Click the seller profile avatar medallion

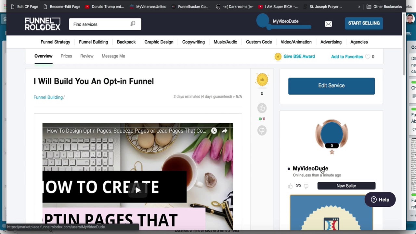[x=331, y=134]
